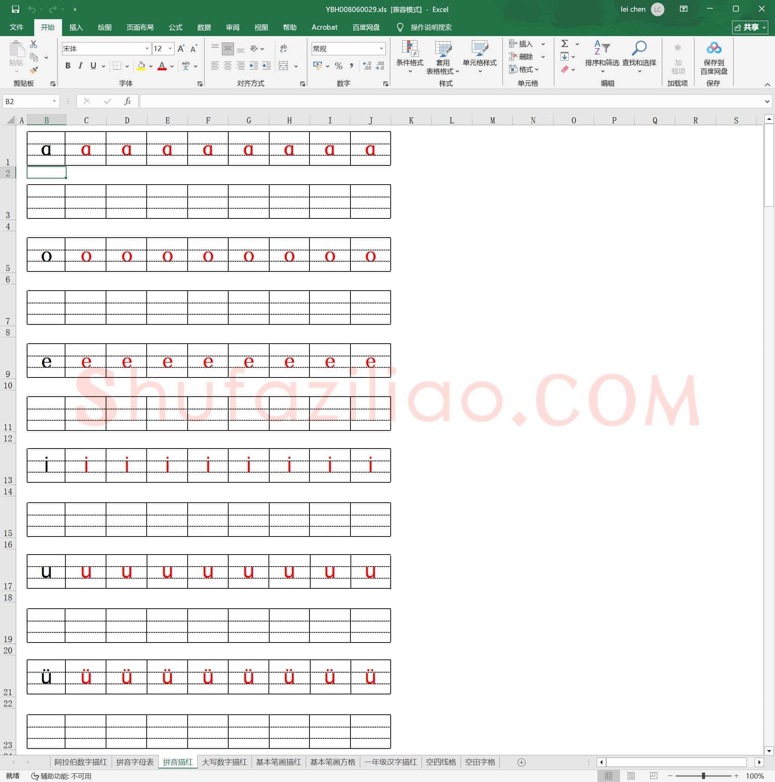Click the Format Painter brush icon
The width and height of the screenshot is (775, 782).
coord(34,70)
